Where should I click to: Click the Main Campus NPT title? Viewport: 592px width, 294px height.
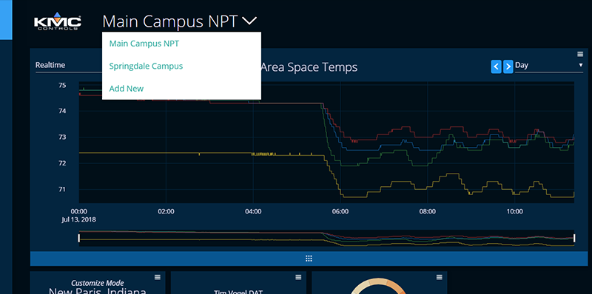tap(170, 21)
